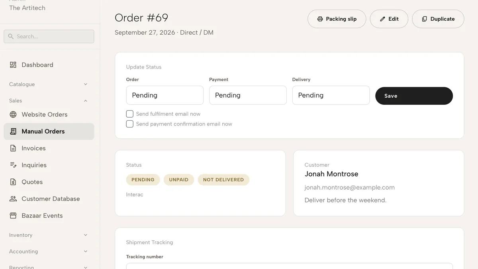
Task: Open the Invoices page
Action: click(49, 148)
